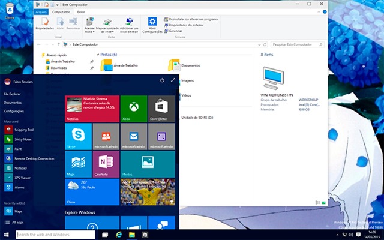Switch to the Computador ribbon tab
The height and width of the screenshot is (240, 384).
coord(61,12)
